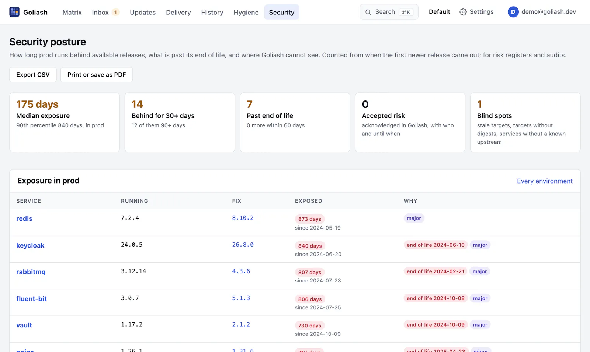Open the redis service link
The image size is (590, 352).
pyautogui.click(x=24, y=218)
